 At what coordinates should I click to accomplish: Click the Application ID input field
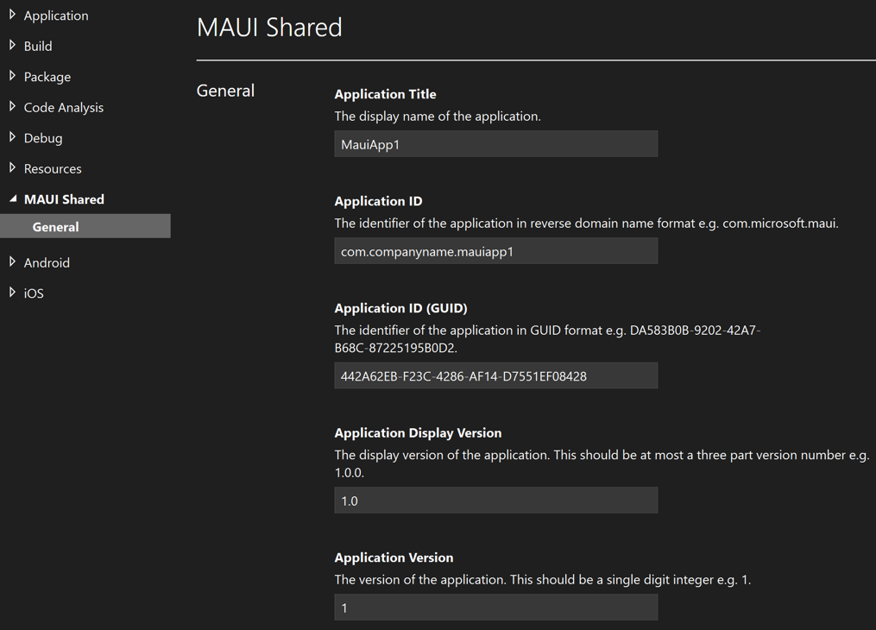(495, 250)
